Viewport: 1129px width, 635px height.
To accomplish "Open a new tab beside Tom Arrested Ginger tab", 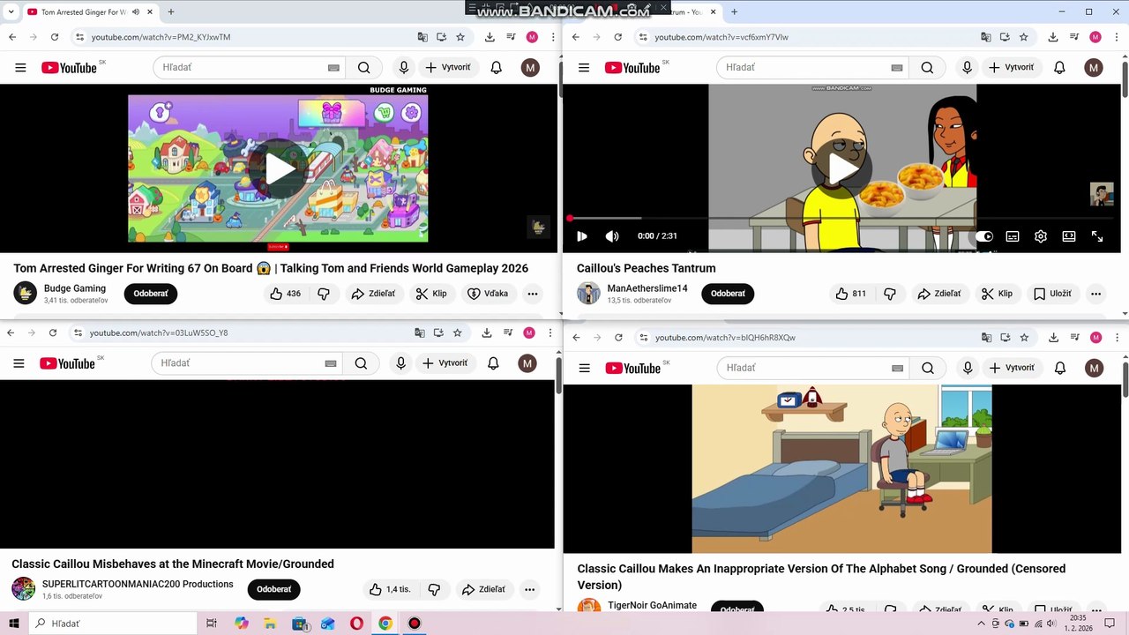I will [x=171, y=12].
